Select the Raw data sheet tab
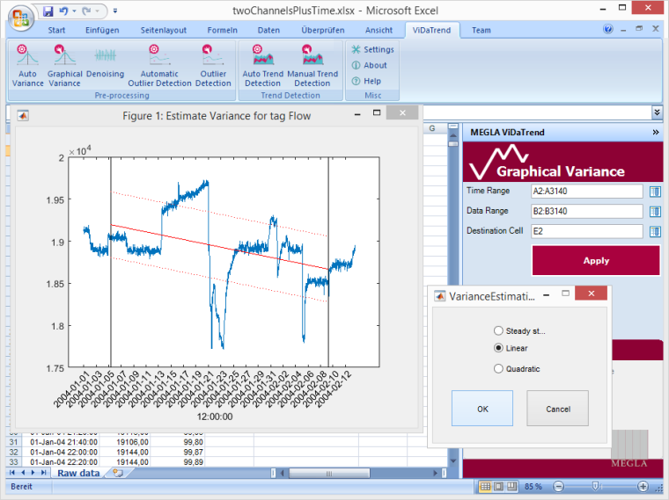The image size is (669, 500). 78,473
